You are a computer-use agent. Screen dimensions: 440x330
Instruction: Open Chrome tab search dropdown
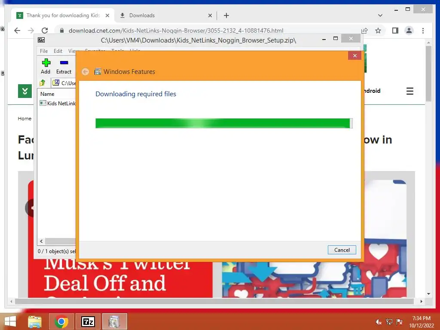point(380,15)
